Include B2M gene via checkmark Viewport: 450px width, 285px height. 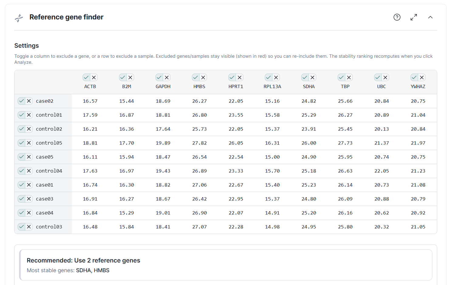123,77
